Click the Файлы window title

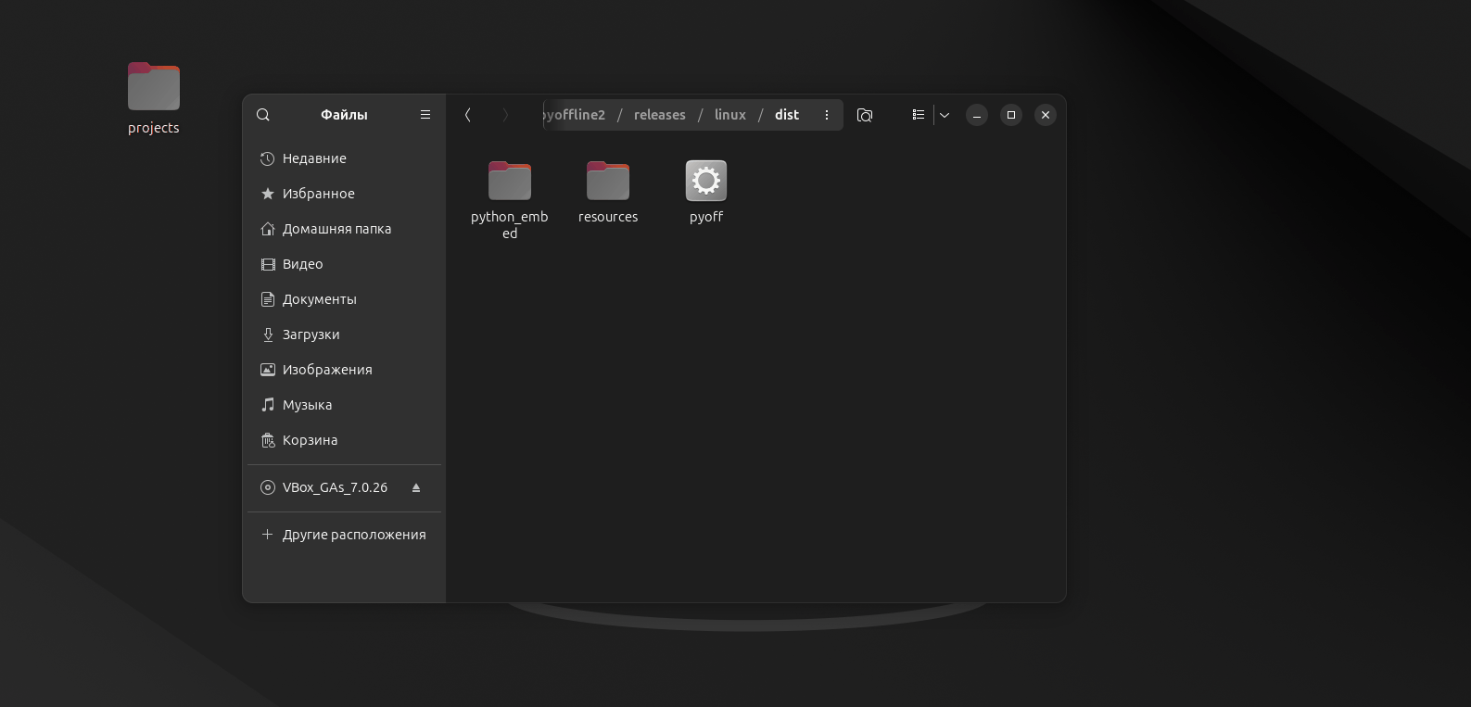(344, 115)
